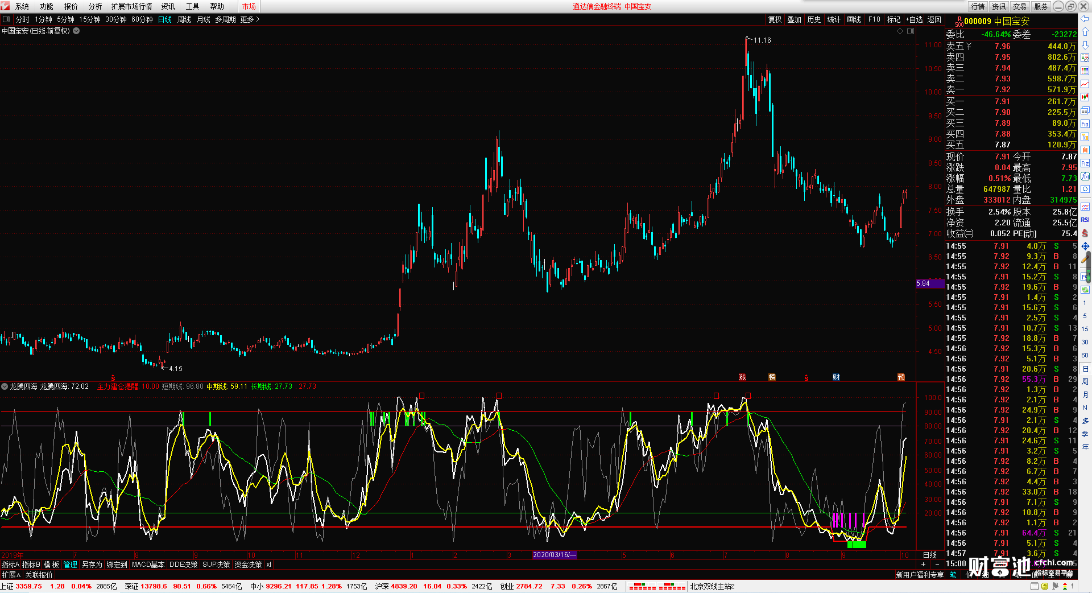Click the F12 trade icon in sidebar
This screenshot has width=1092, height=593.
1085,163
